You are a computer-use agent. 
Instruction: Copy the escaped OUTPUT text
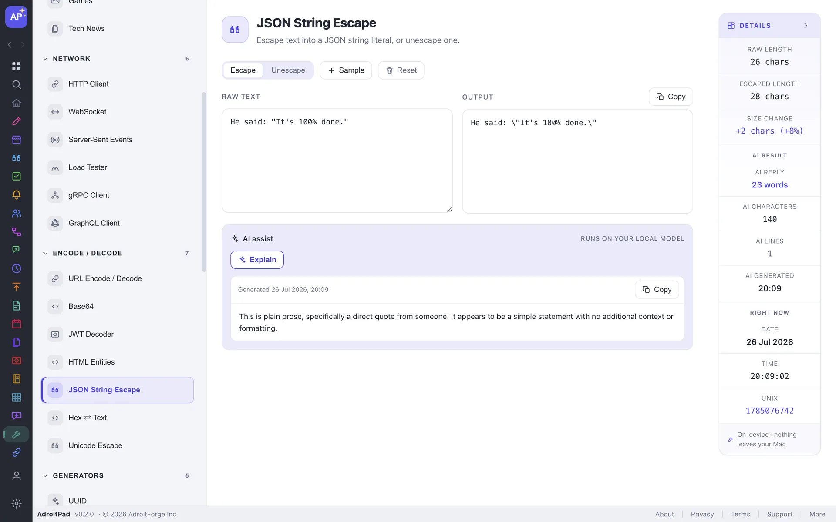click(x=671, y=97)
